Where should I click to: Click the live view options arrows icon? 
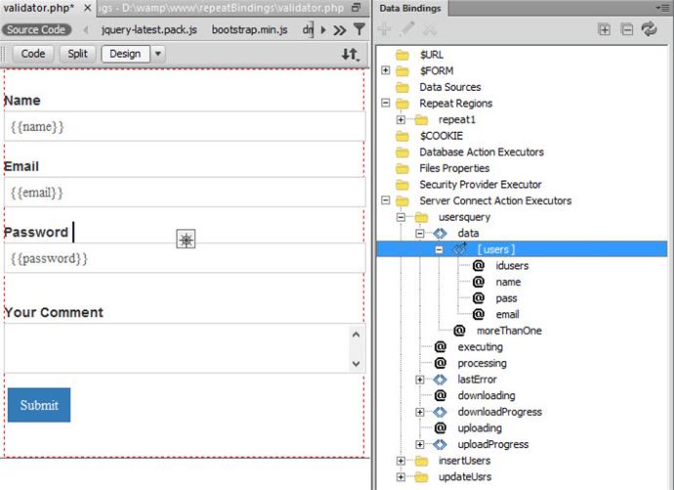point(351,54)
